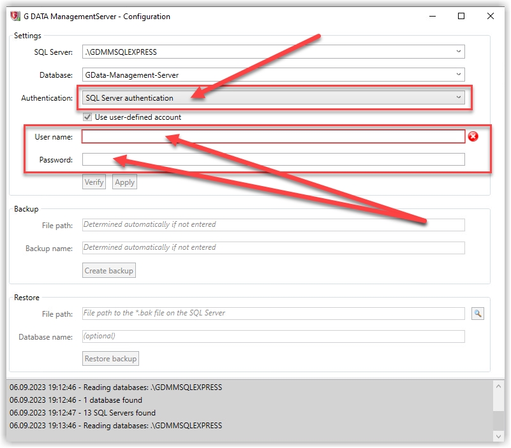Viewport: 511px width, 448px height.
Task: Click the optional Database name field
Action: 274,336
